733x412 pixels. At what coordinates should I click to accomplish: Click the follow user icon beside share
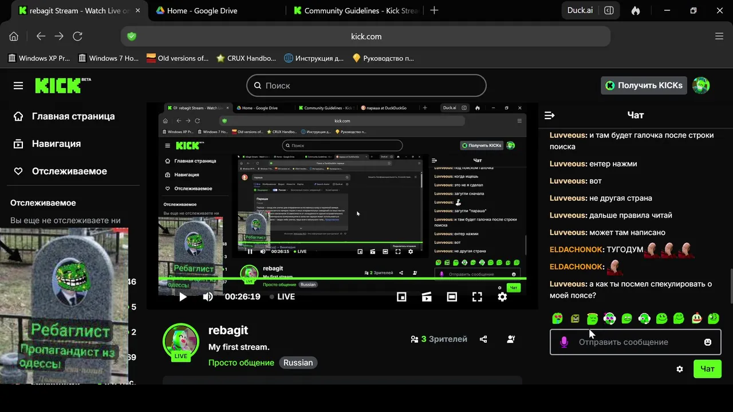(511, 339)
